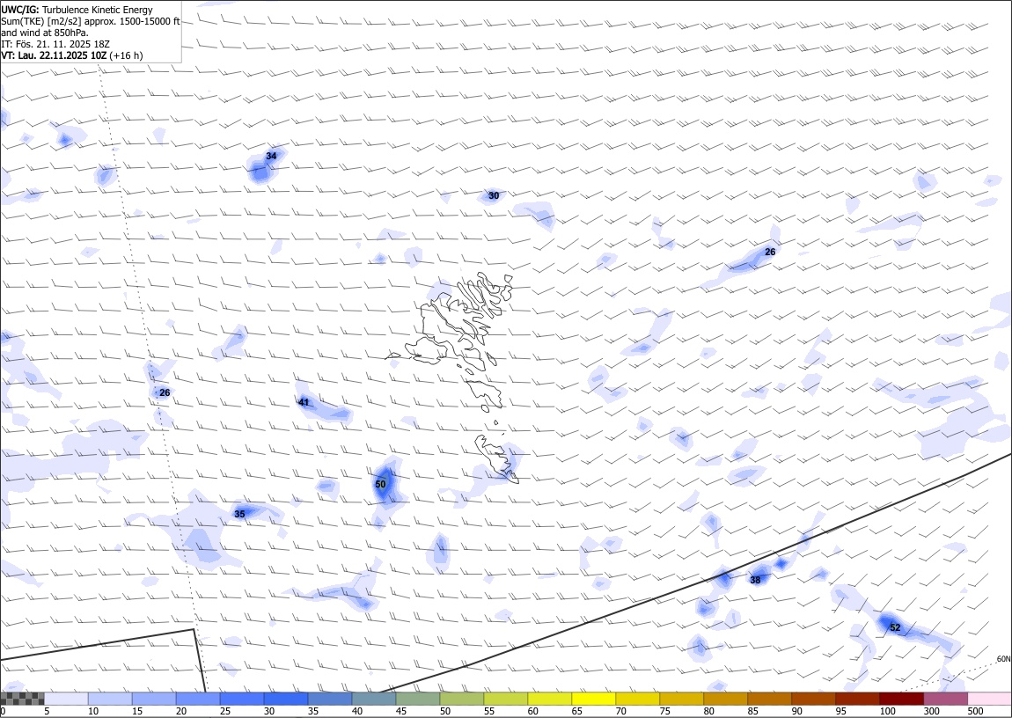Pick the light blue 10–15 legend swatch
1012x718 pixels.
pos(110,699)
